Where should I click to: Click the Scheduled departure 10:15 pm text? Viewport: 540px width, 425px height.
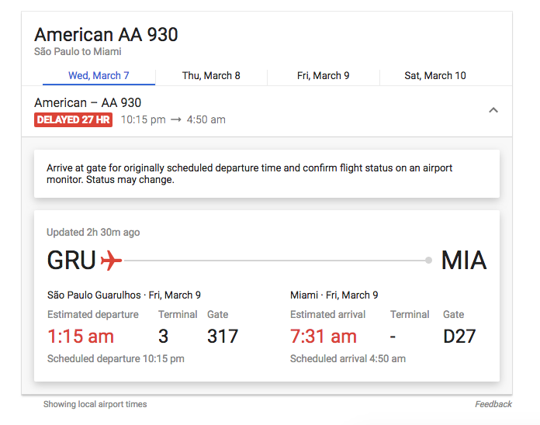tap(116, 359)
